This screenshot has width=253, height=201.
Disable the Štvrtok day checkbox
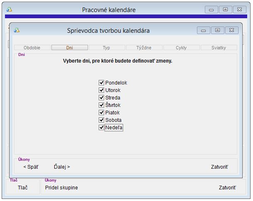click(101, 105)
